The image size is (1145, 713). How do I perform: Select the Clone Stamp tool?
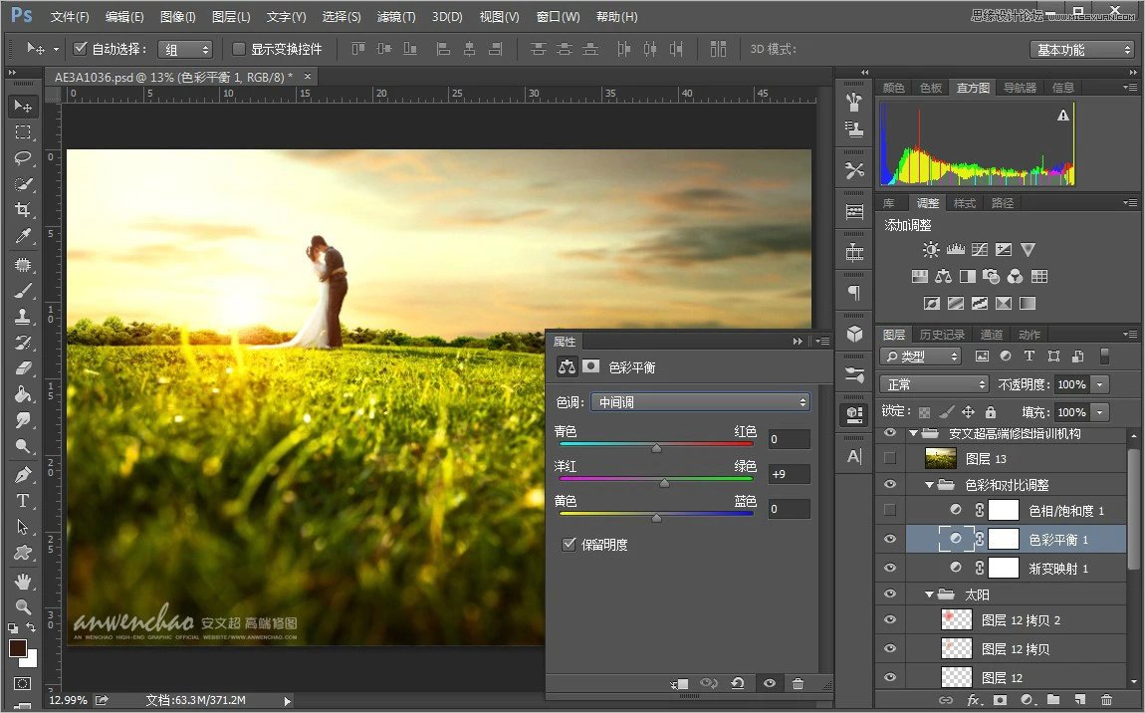coord(22,317)
